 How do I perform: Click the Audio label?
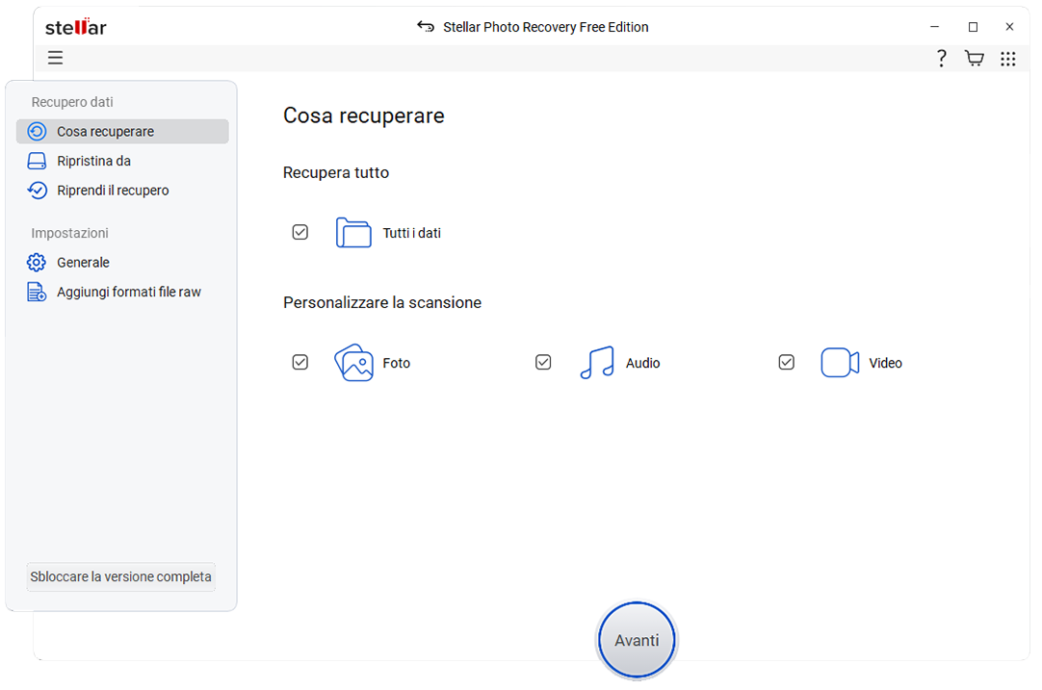[x=642, y=363]
